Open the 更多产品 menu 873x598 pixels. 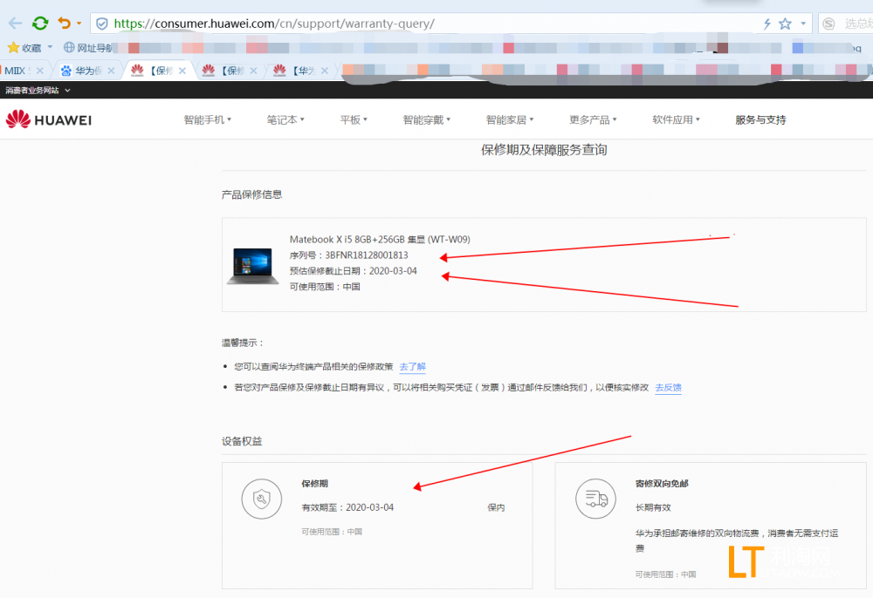(593, 119)
